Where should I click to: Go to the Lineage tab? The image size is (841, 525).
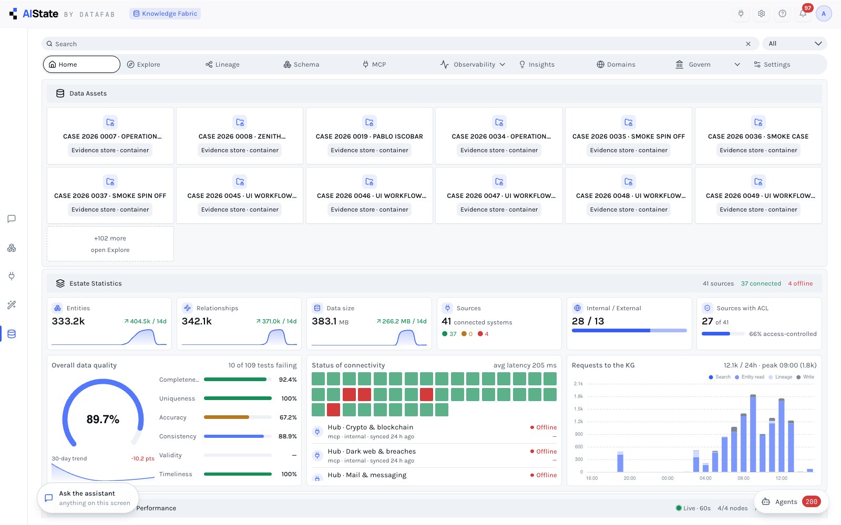click(222, 65)
